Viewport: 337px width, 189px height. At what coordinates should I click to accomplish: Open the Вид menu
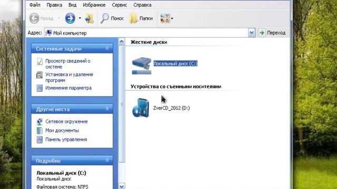[x=73, y=5]
